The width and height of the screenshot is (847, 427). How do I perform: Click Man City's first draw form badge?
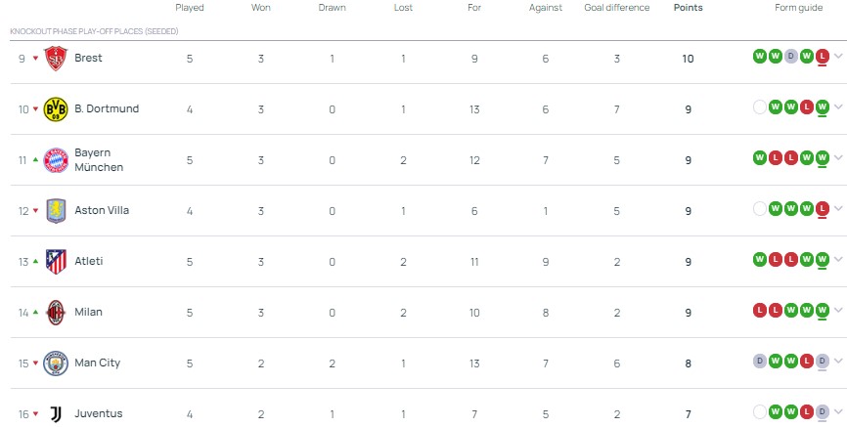point(760,361)
